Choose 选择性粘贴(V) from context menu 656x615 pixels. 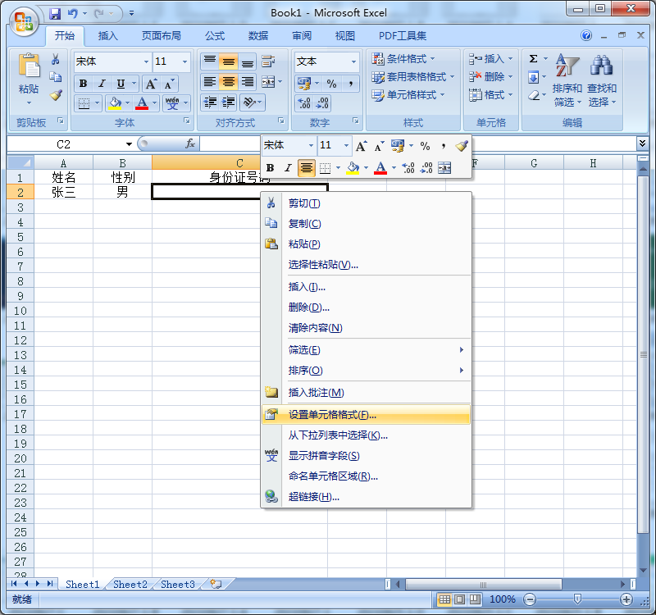(x=366, y=265)
